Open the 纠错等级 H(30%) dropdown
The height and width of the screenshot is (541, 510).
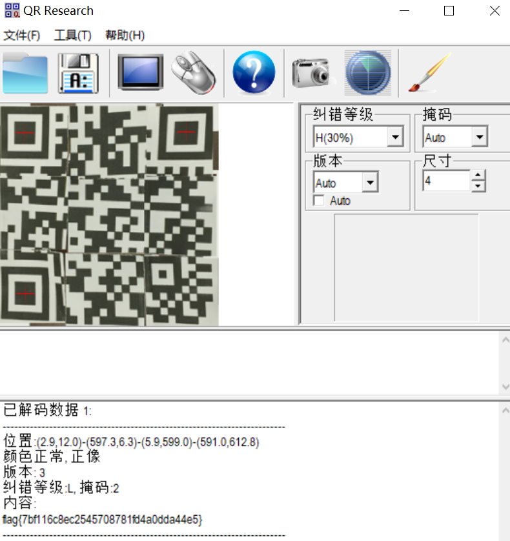coord(396,137)
